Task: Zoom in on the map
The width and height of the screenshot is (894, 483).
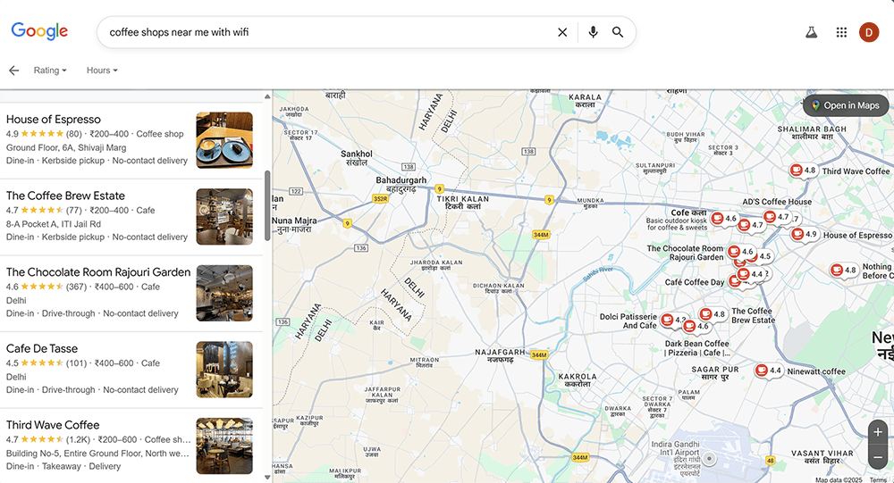Action: [878, 432]
